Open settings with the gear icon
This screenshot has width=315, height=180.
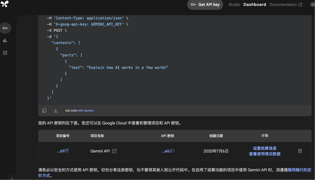coord(313,4)
